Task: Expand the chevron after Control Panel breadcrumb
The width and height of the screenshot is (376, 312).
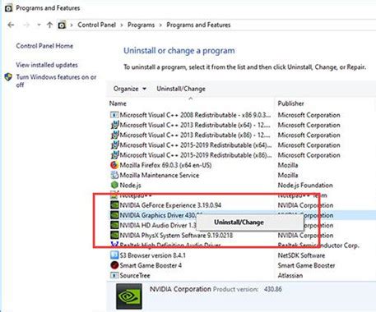Action: click(122, 25)
